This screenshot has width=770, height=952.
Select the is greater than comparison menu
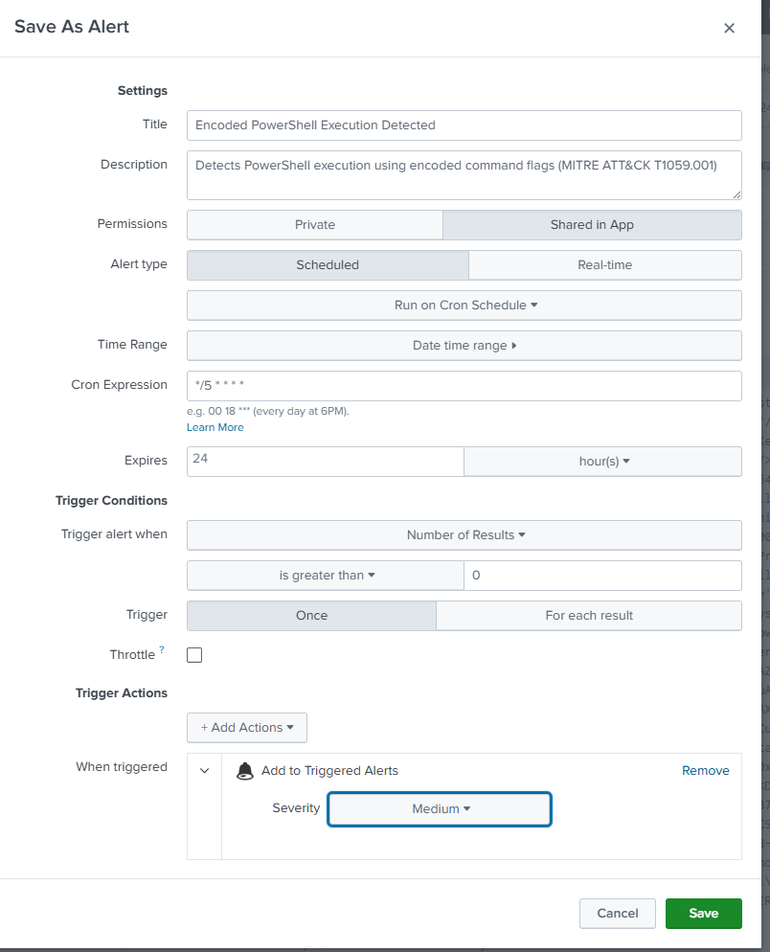[x=326, y=575]
